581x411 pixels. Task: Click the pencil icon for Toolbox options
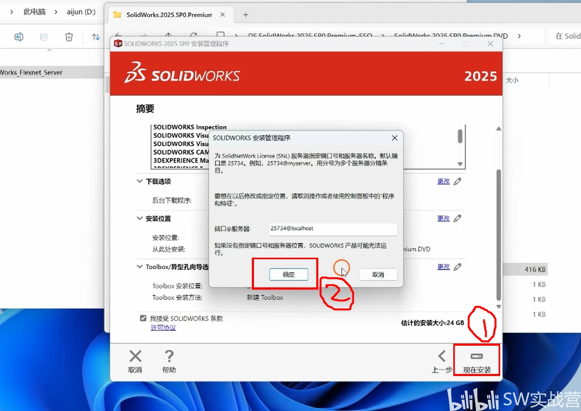[457, 267]
